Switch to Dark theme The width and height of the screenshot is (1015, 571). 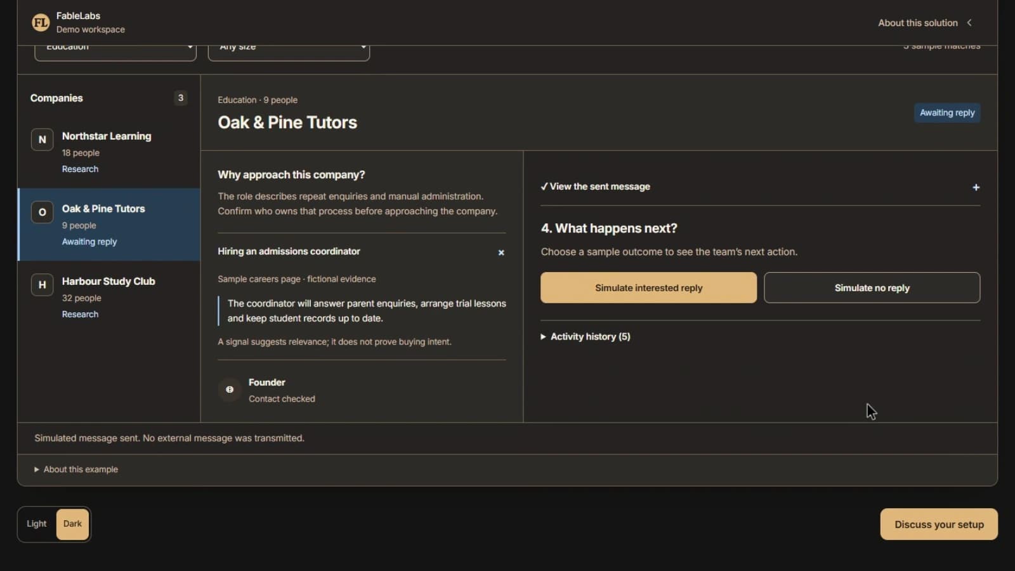(x=72, y=524)
